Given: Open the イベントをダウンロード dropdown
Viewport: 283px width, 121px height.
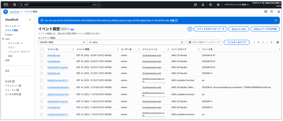Looking at the screenshot, I should click(x=210, y=29).
